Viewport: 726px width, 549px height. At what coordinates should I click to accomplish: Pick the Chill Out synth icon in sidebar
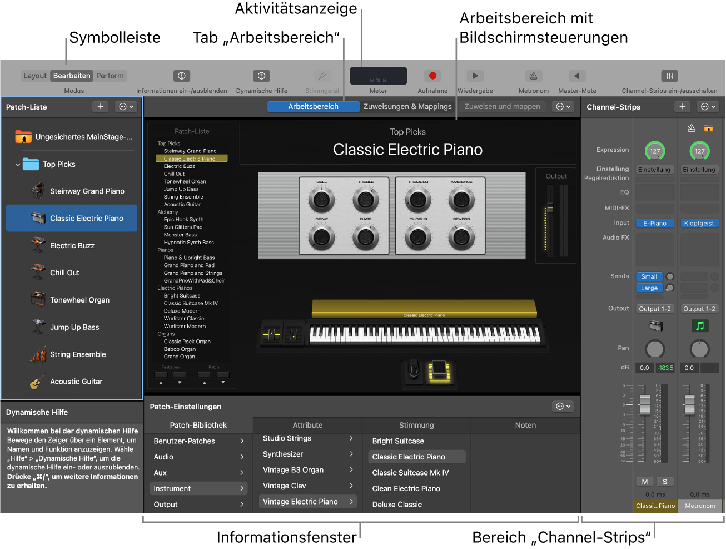(38, 273)
